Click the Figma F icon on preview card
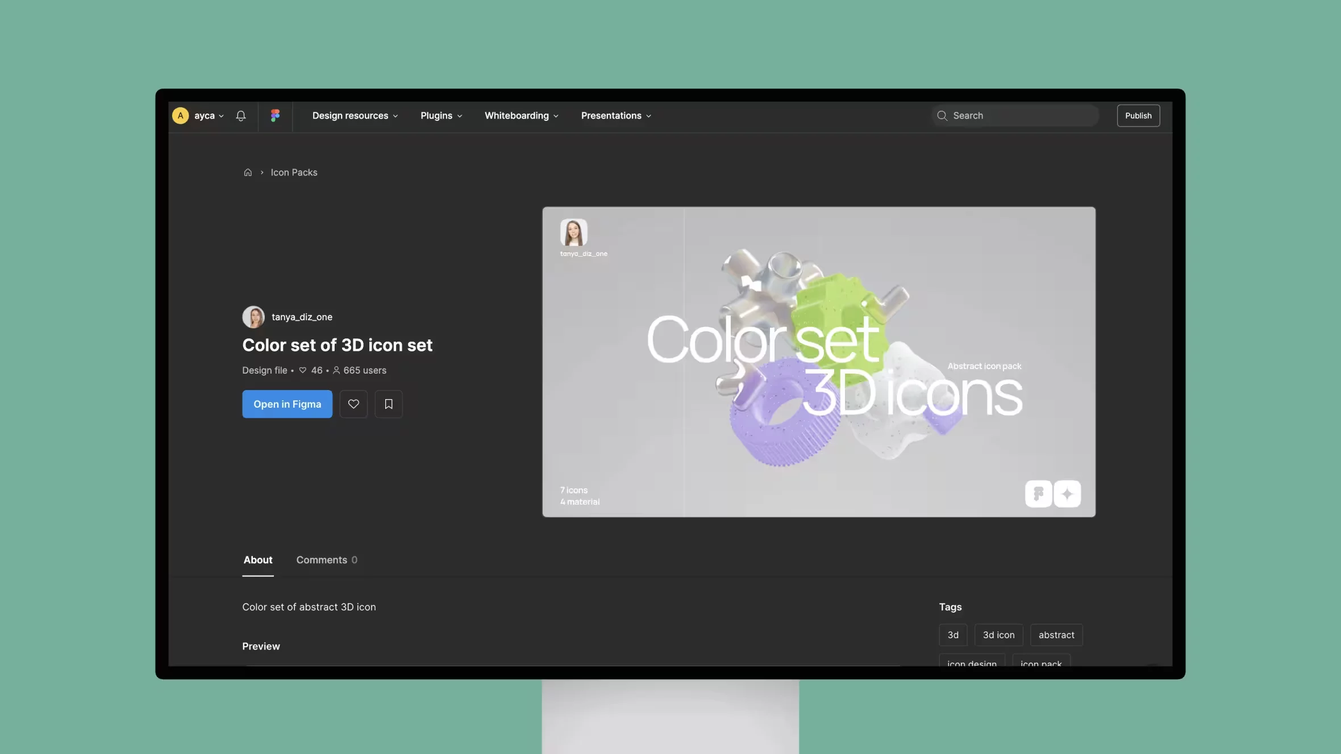This screenshot has width=1341, height=754. (1038, 495)
